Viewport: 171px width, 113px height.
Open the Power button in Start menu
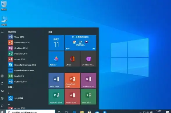(x=2, y=106)
